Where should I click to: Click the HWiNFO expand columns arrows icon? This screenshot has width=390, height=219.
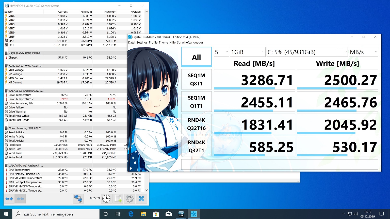pyautogui.click(x=9, y=199)
